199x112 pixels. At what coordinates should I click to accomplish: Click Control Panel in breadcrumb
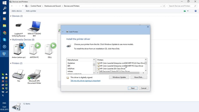pos(36,6)
